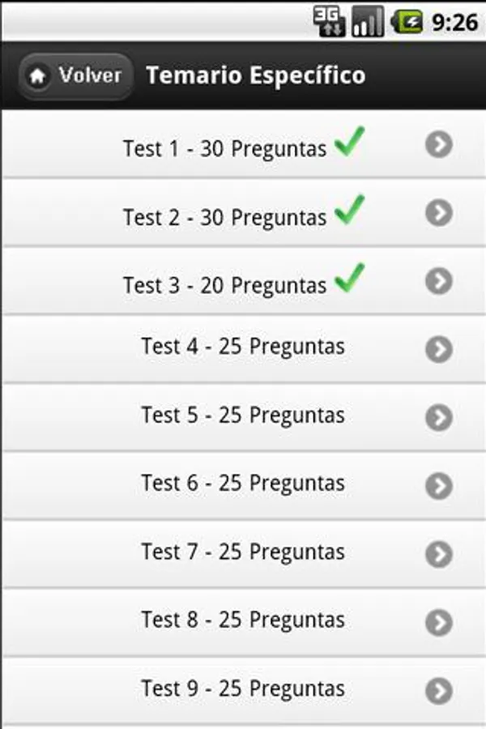Tap the arrow icon on Test 6 row
The height and width of the screenshot is (729, 486).
coord(438,485)
